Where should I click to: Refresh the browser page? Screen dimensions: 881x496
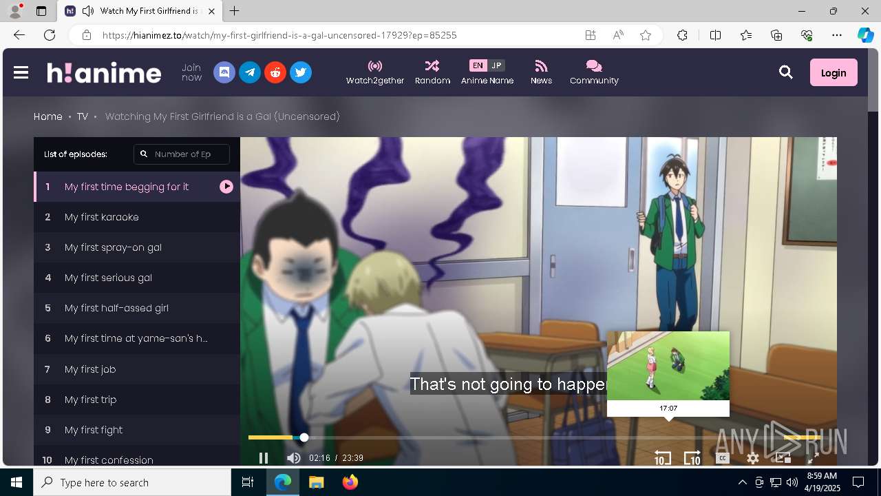coord(50,35)
